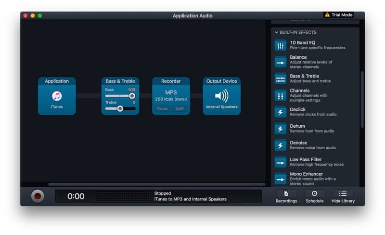
Task: Click the Mono Enhancer icon
Action: point(281,179)
